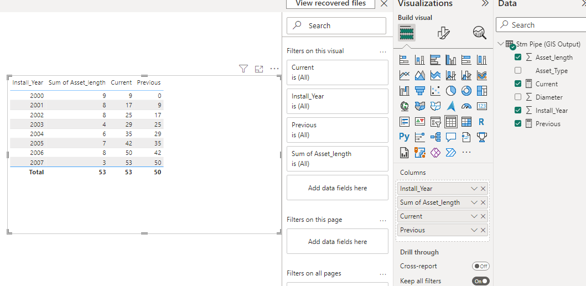The image size is (586, 286).
Task: Open Focus mode for the table visual
Action: (259, 69)
